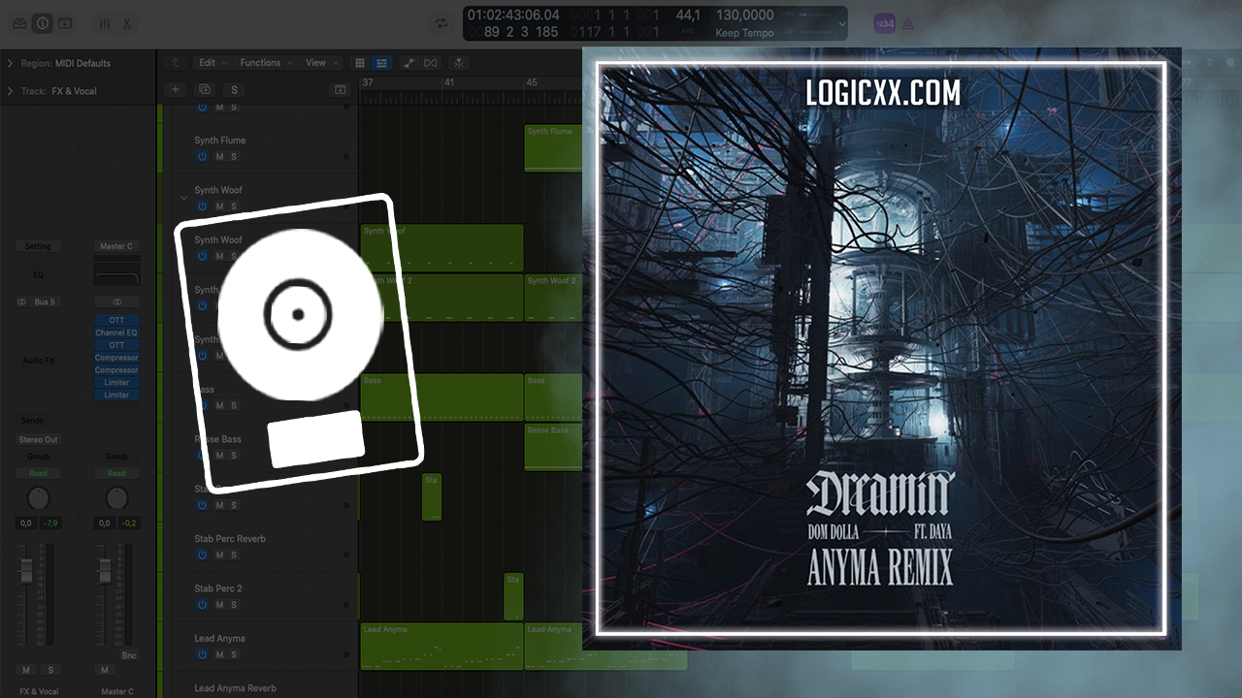Open the Edit menu

pyautogui.click(x=212, y=63)
